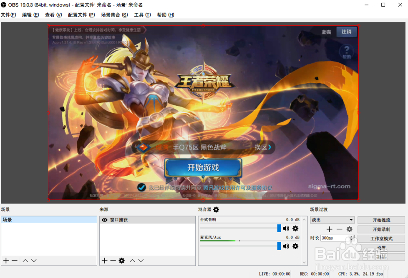Click the OBS app icon in title bar
Viewport: 408px width, 278px height.
(3, 5)
